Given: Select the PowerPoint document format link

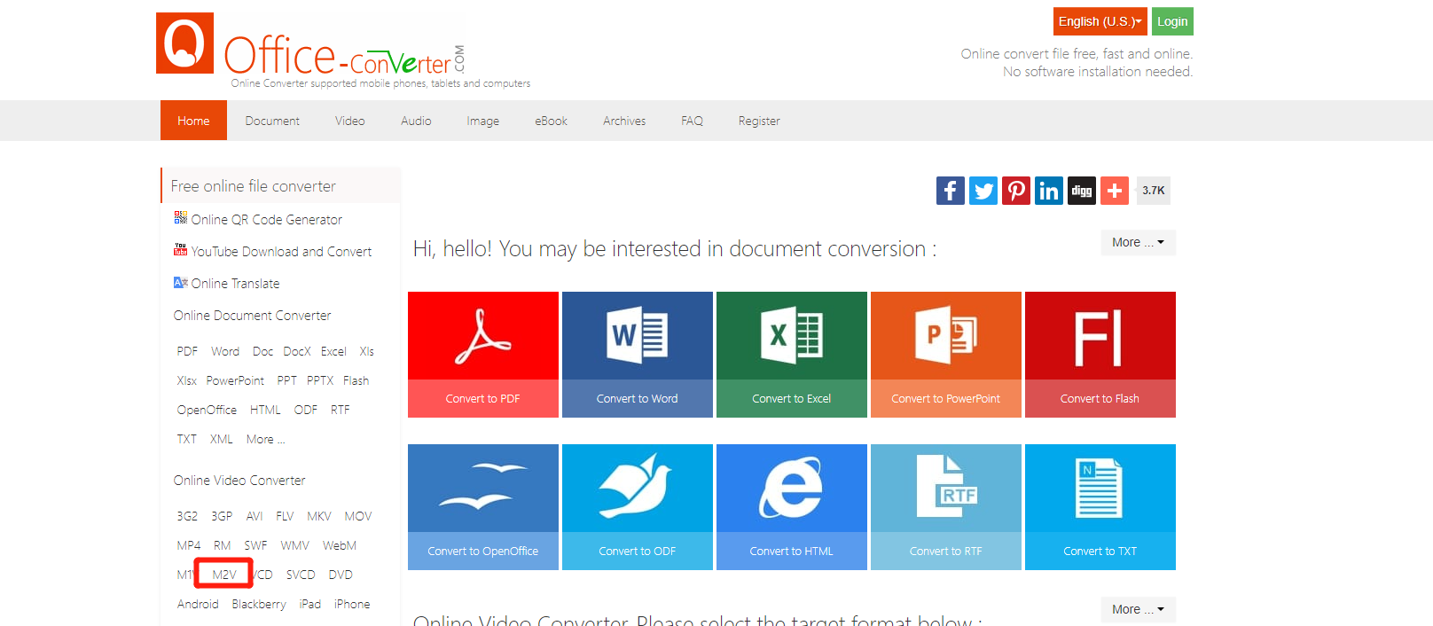Looking at the screenshot, I should pyautogui.click(x=235, y=380).
